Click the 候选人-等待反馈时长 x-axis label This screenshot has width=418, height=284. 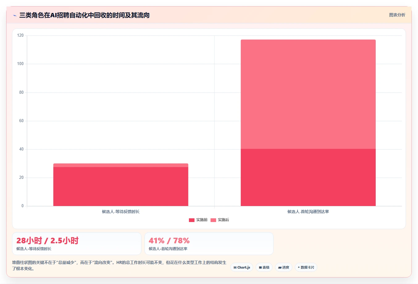(121, 212)
